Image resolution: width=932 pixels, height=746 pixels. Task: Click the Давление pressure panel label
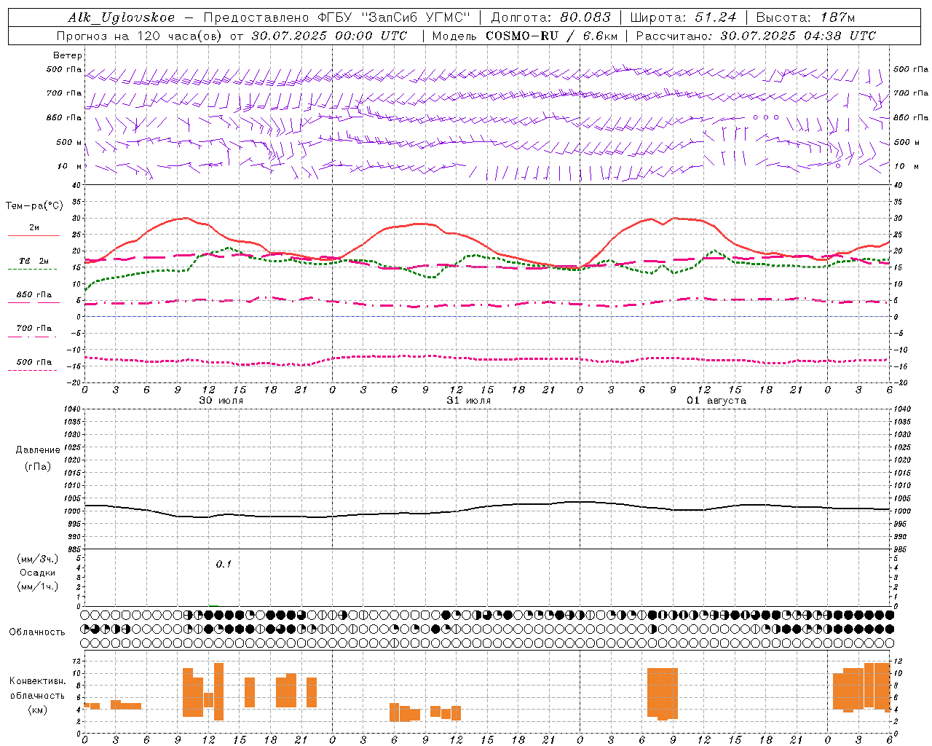coord(38,450)
